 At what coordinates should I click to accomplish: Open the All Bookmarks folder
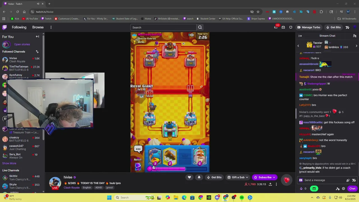(347, 19)
